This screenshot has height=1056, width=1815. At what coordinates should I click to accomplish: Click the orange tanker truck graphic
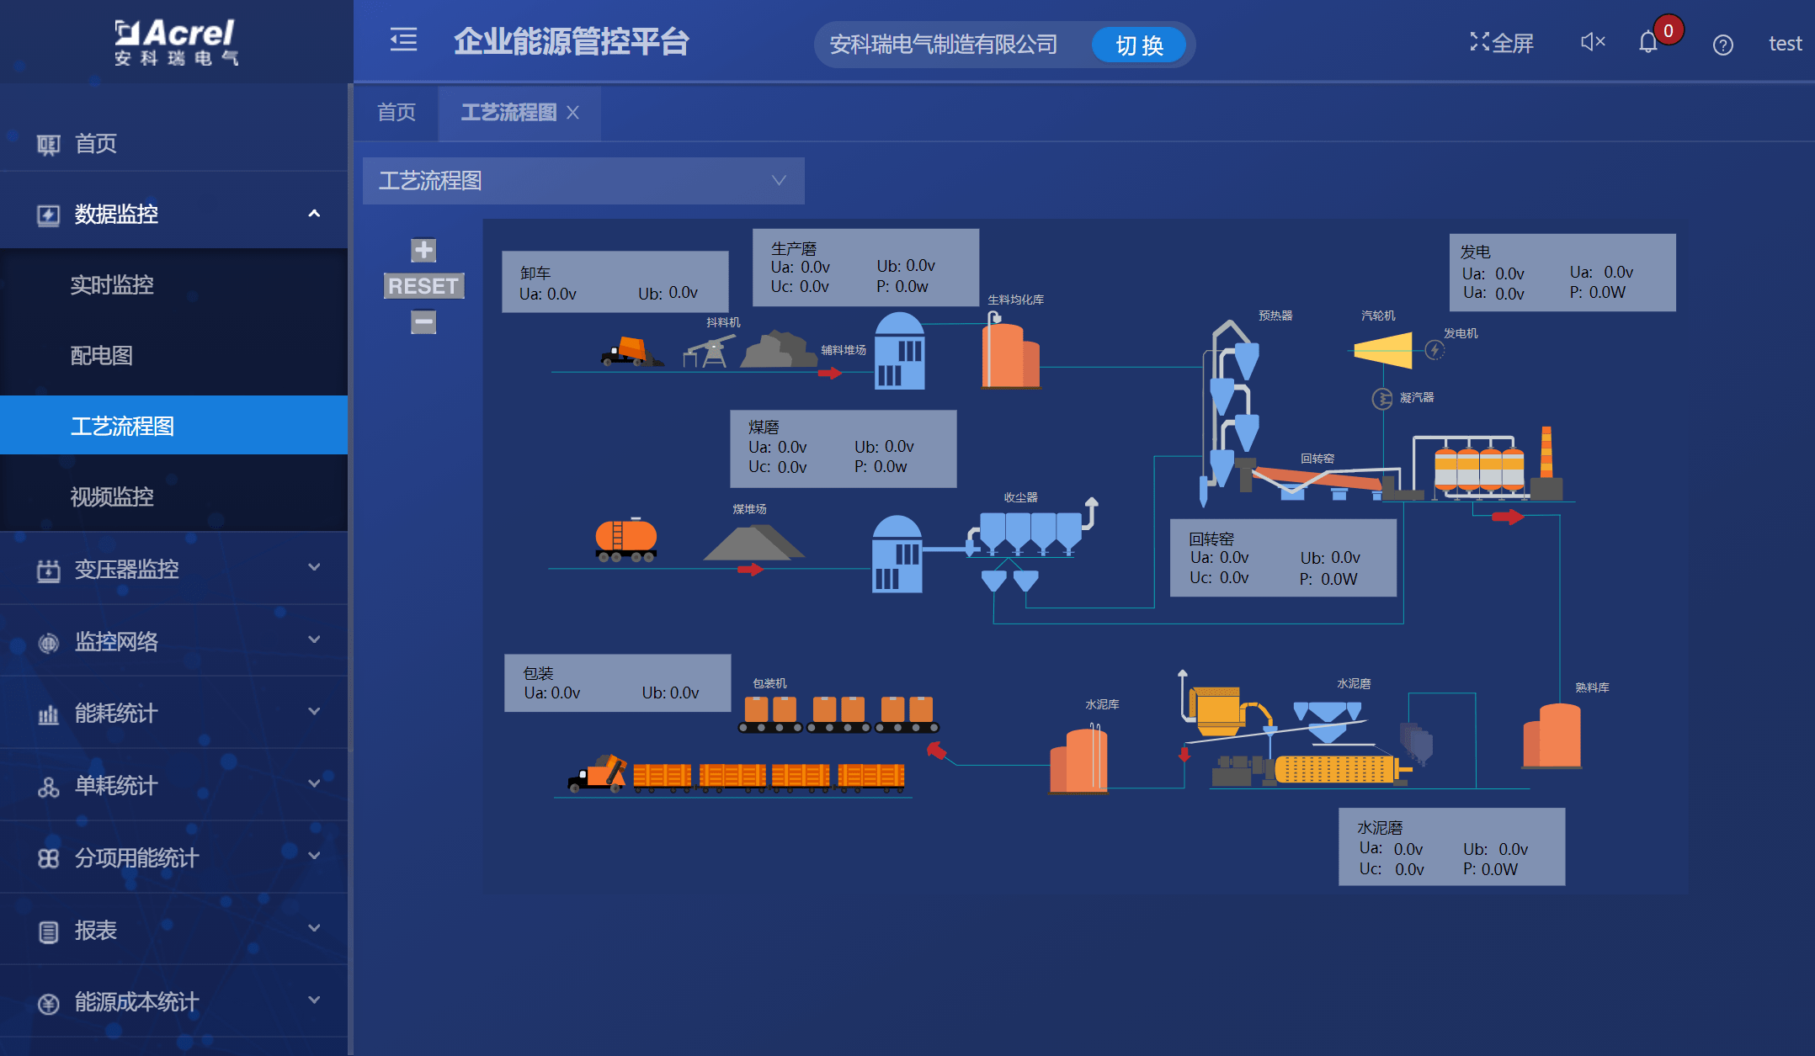point(626,540)
